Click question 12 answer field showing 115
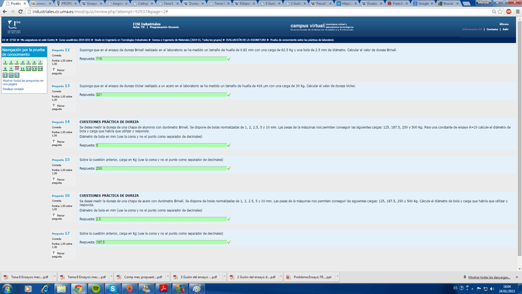The image size is (522, 294). pyautogui.click(x=161, y=59)
